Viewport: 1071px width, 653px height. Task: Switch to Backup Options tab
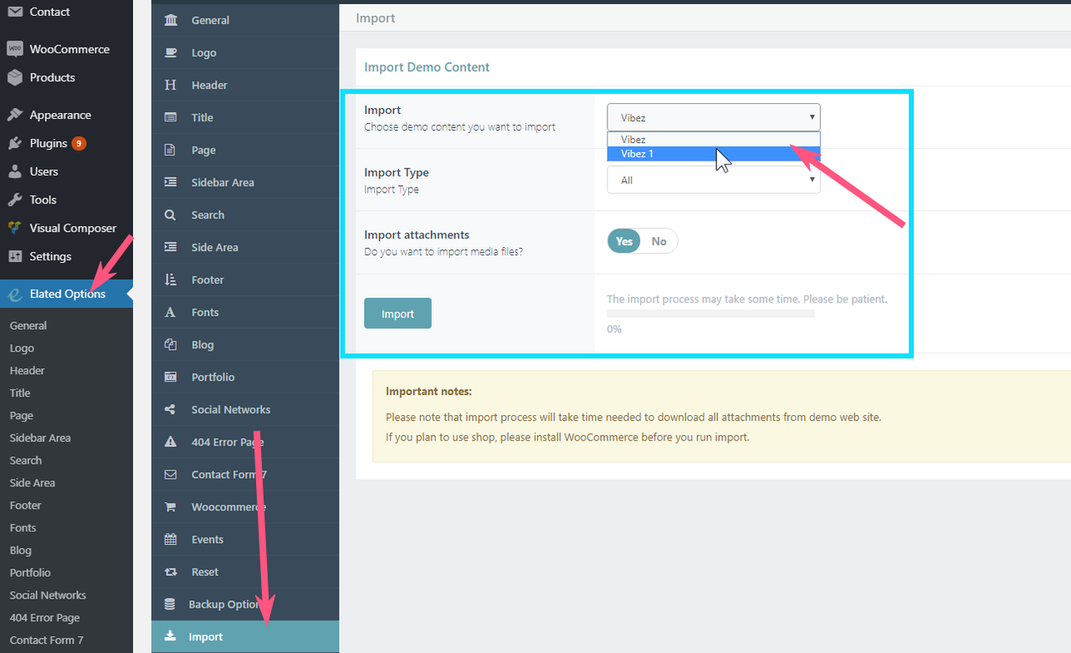245,604
